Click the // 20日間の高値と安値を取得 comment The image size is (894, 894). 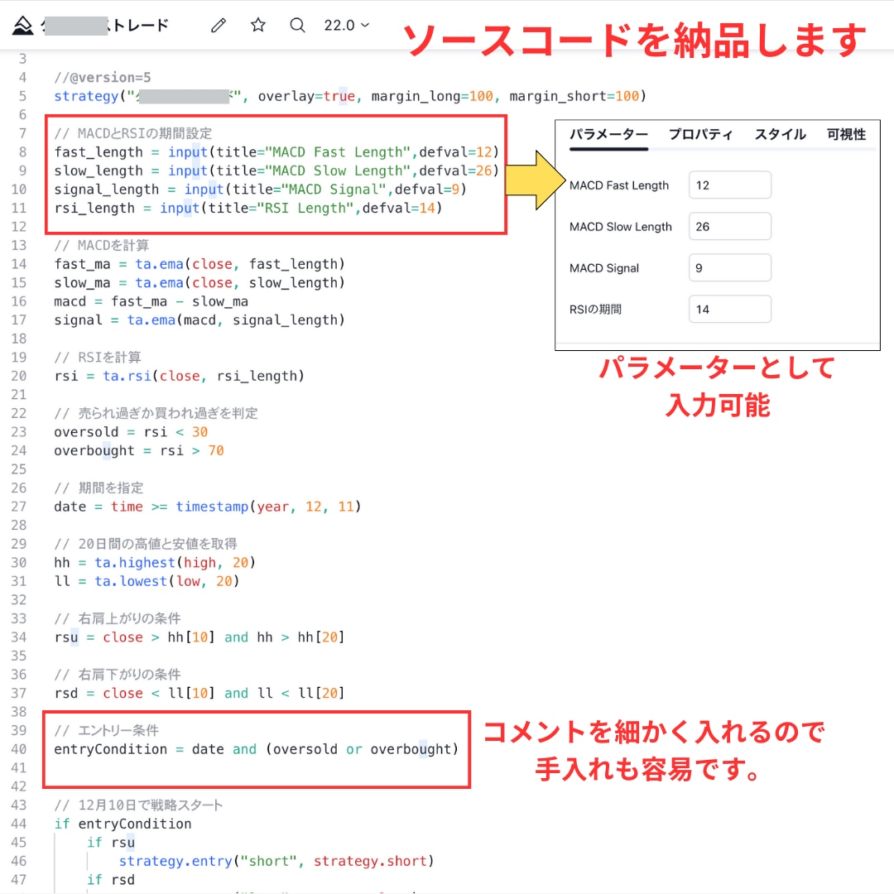146,544
